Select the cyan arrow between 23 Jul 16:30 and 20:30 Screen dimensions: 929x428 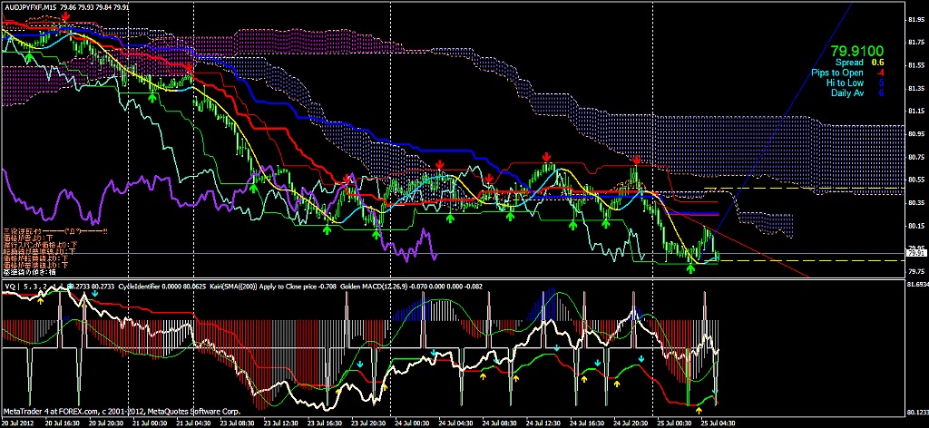click(359, 365)
